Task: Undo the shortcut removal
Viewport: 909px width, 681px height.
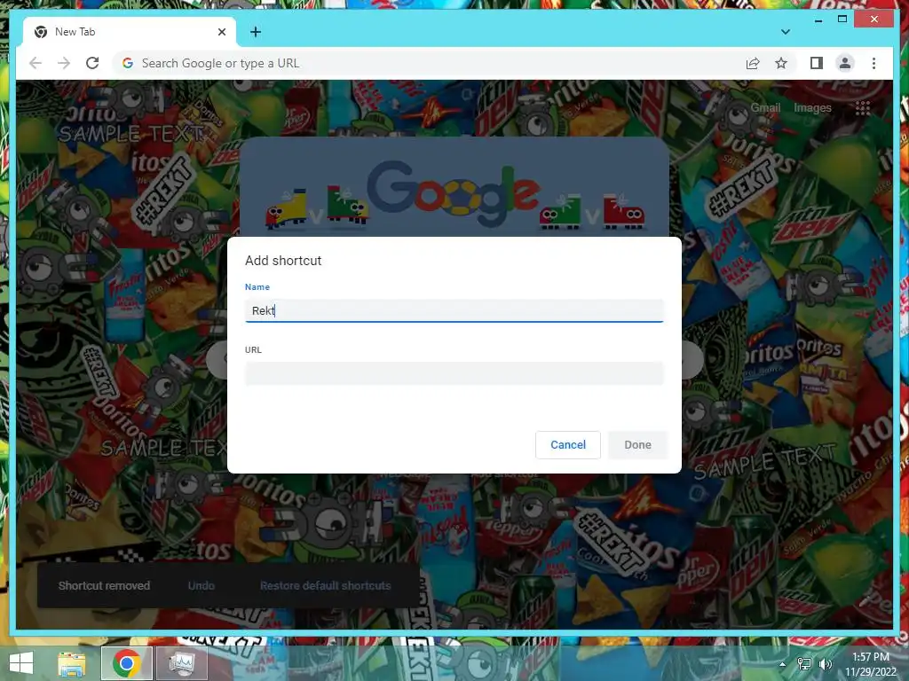Action: pyautogui.click(x=202, y=585)
